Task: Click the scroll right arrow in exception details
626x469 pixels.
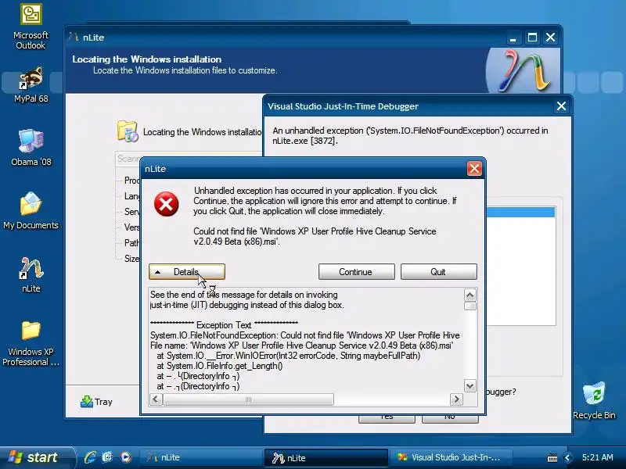Action: 456,399
